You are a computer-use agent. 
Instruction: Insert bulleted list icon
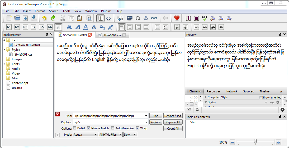click(x=157, y=27)
